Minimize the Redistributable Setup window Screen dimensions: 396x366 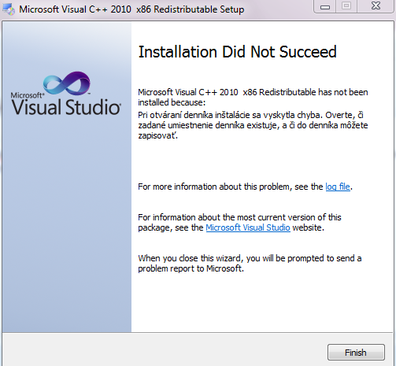pyautogui.click(x=325, y=6)
